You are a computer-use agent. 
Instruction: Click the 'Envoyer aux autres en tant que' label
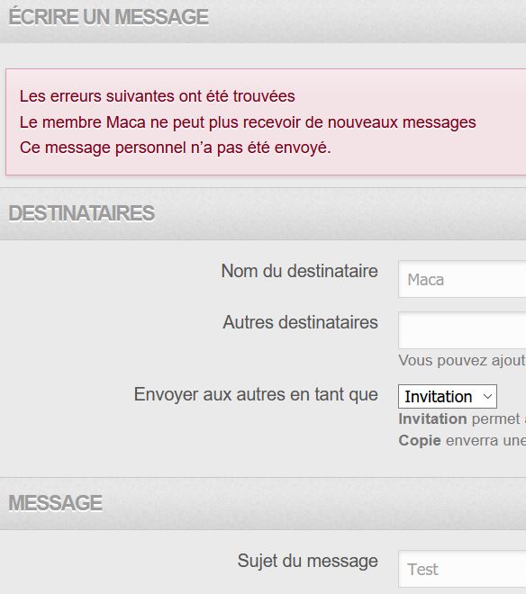point(256,395)
